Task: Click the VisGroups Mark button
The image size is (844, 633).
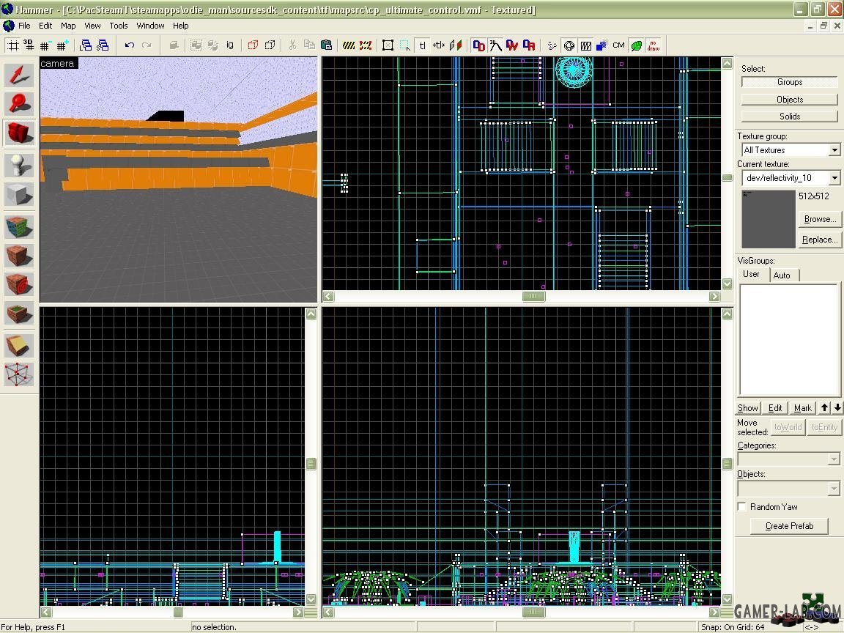Action: [x=802, y=408]
